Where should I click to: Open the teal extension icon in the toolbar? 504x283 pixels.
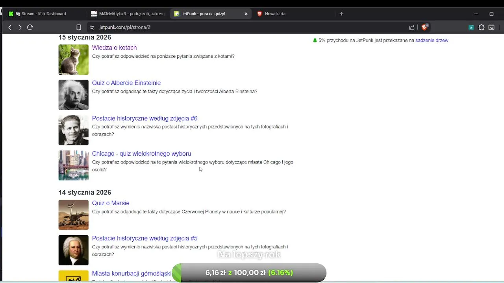point(471,28)
